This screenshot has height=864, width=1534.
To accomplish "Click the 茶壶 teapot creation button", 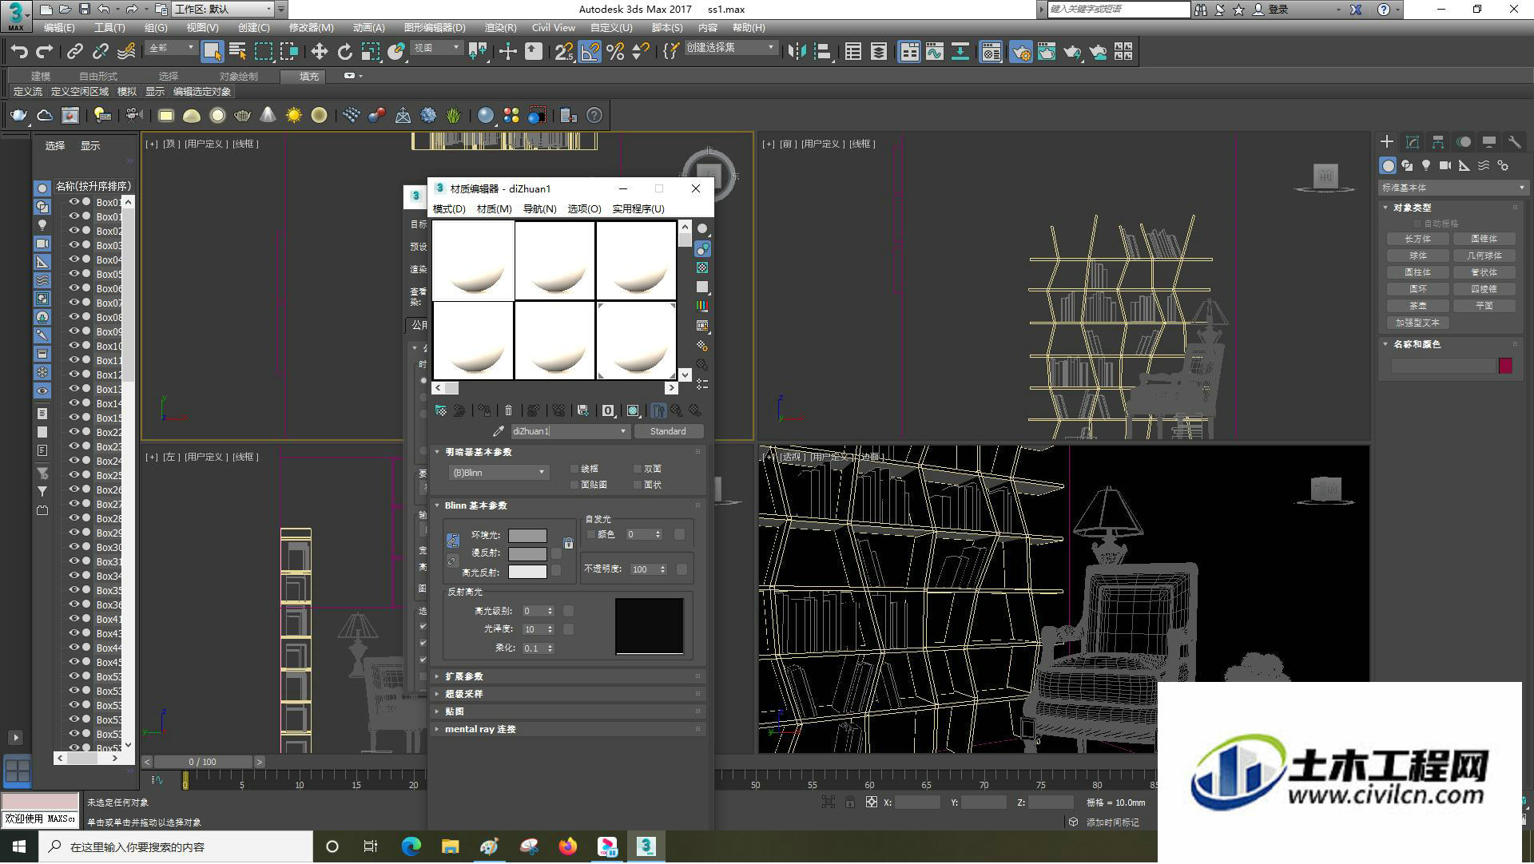I will point(1418,306).
